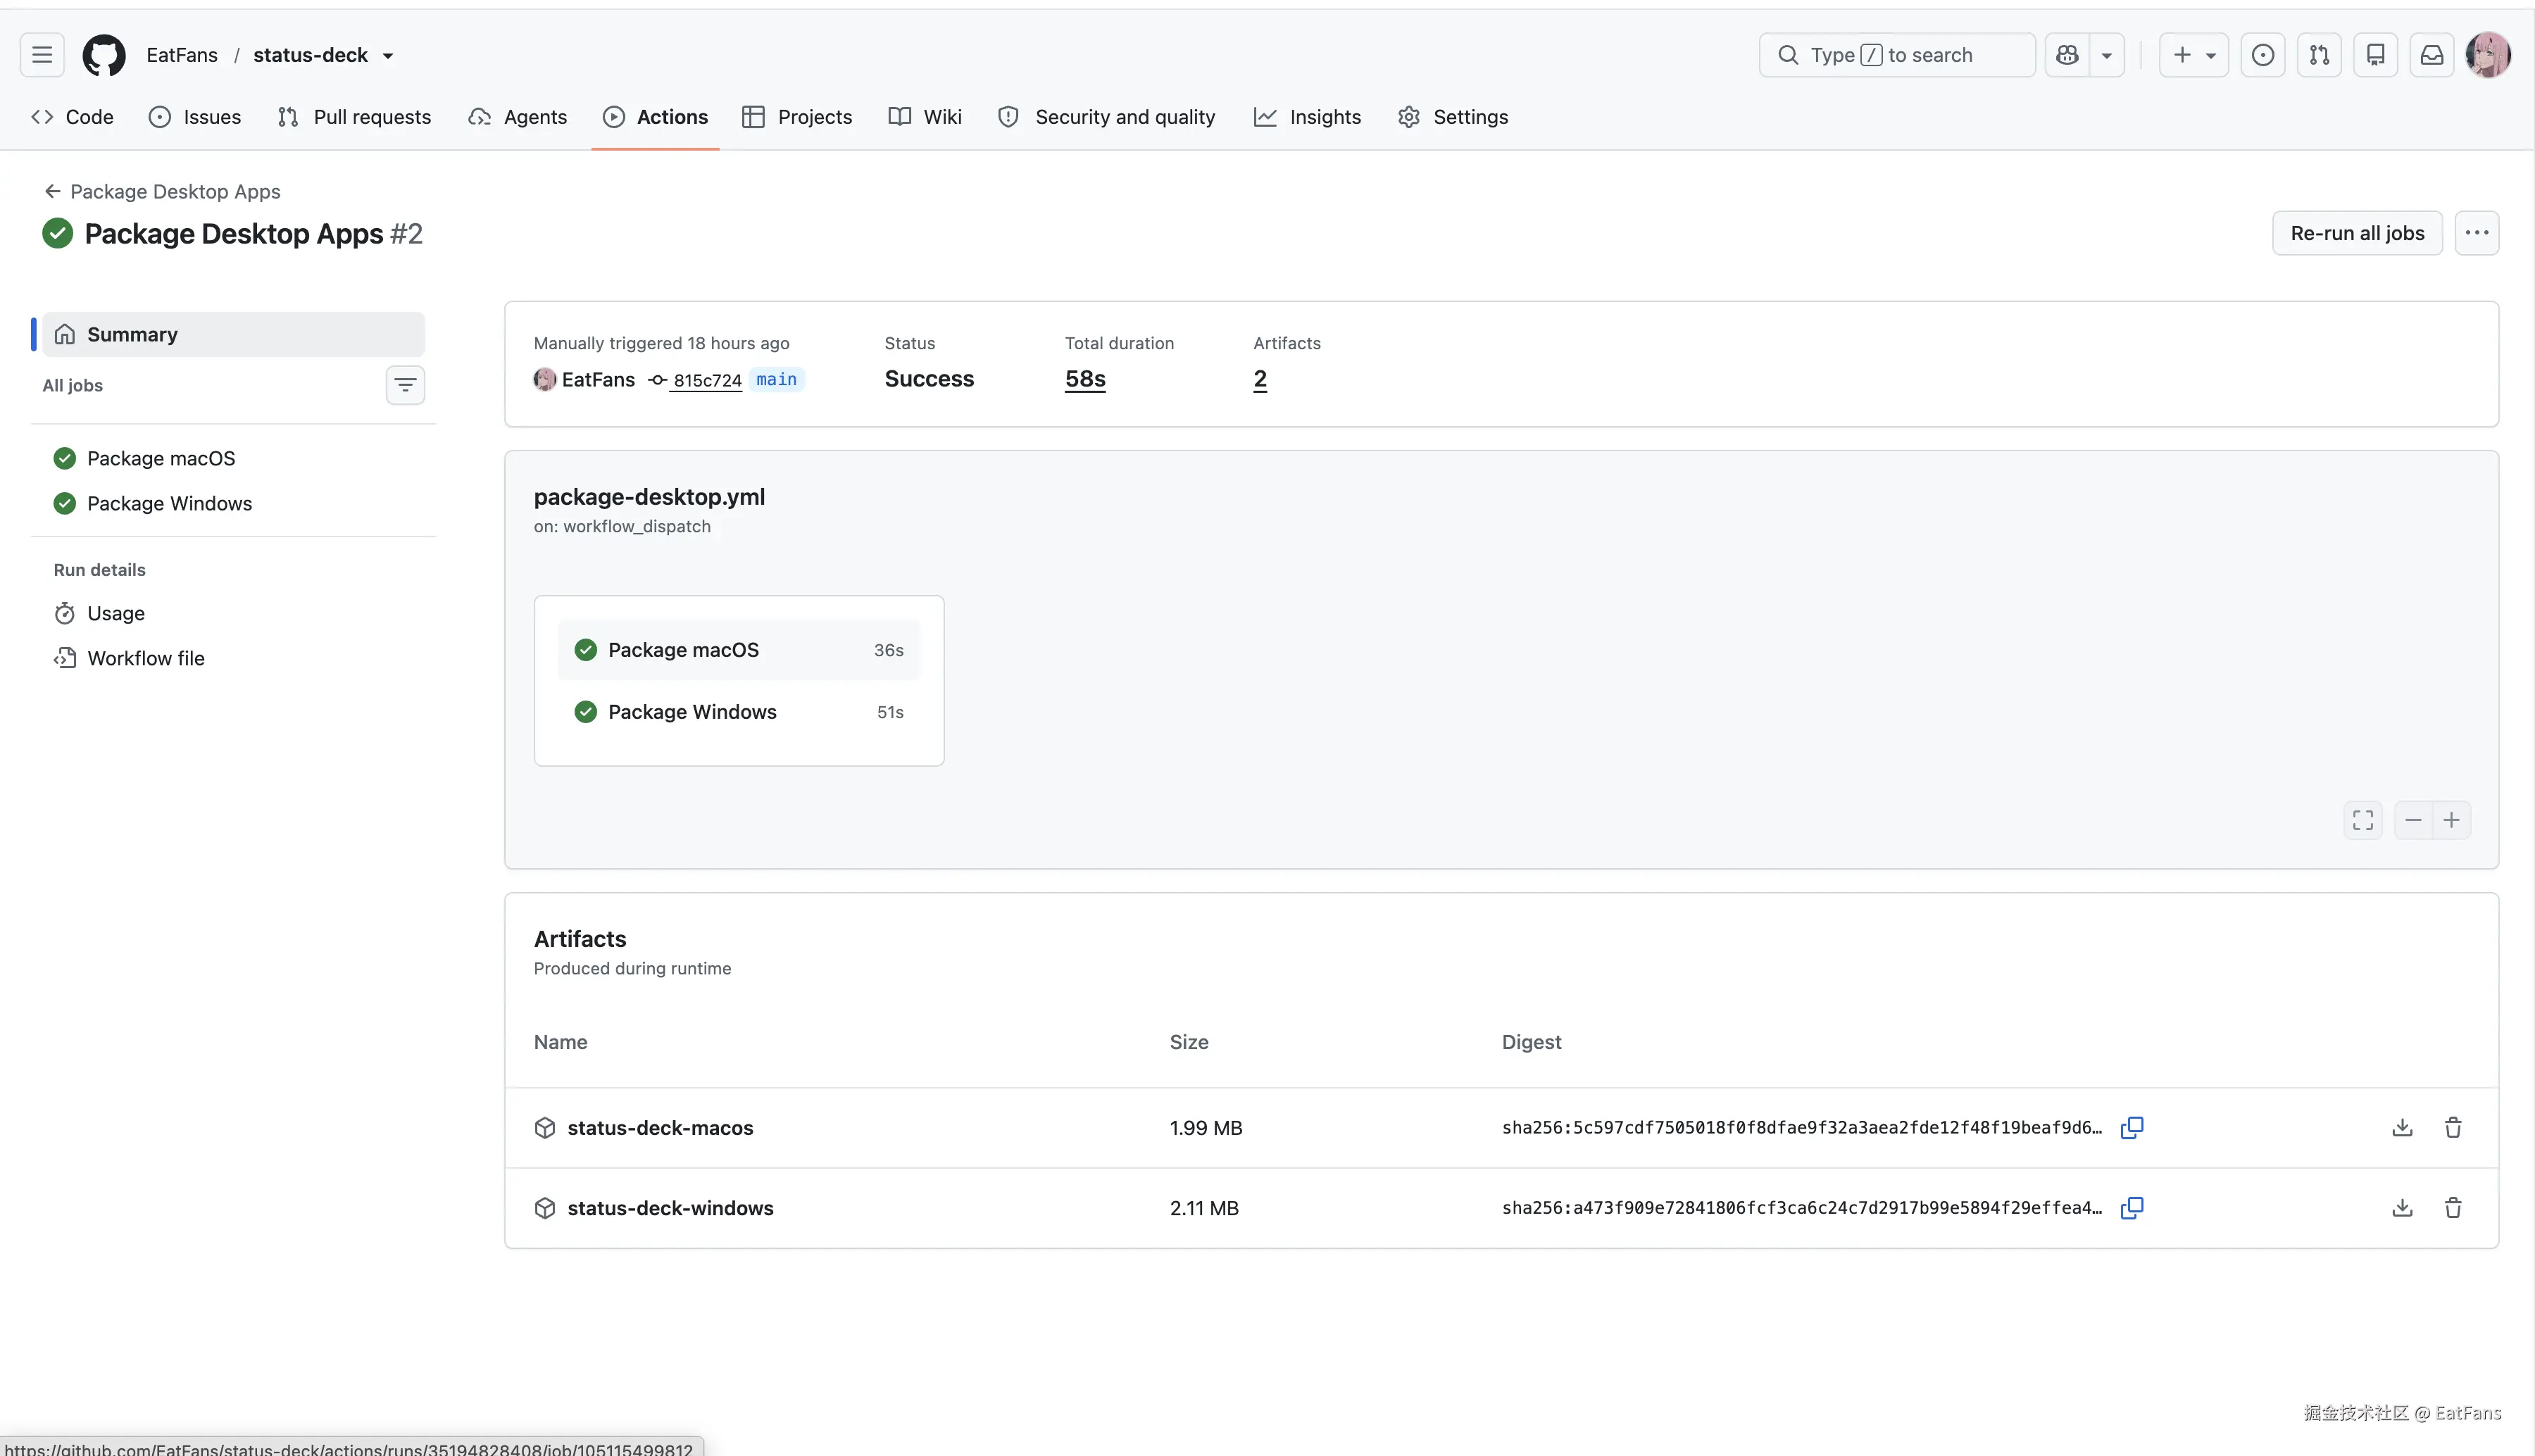Delete the status-deck-windows artifact
Screen dimensions: 2535x1456
pos(2453,1207)
